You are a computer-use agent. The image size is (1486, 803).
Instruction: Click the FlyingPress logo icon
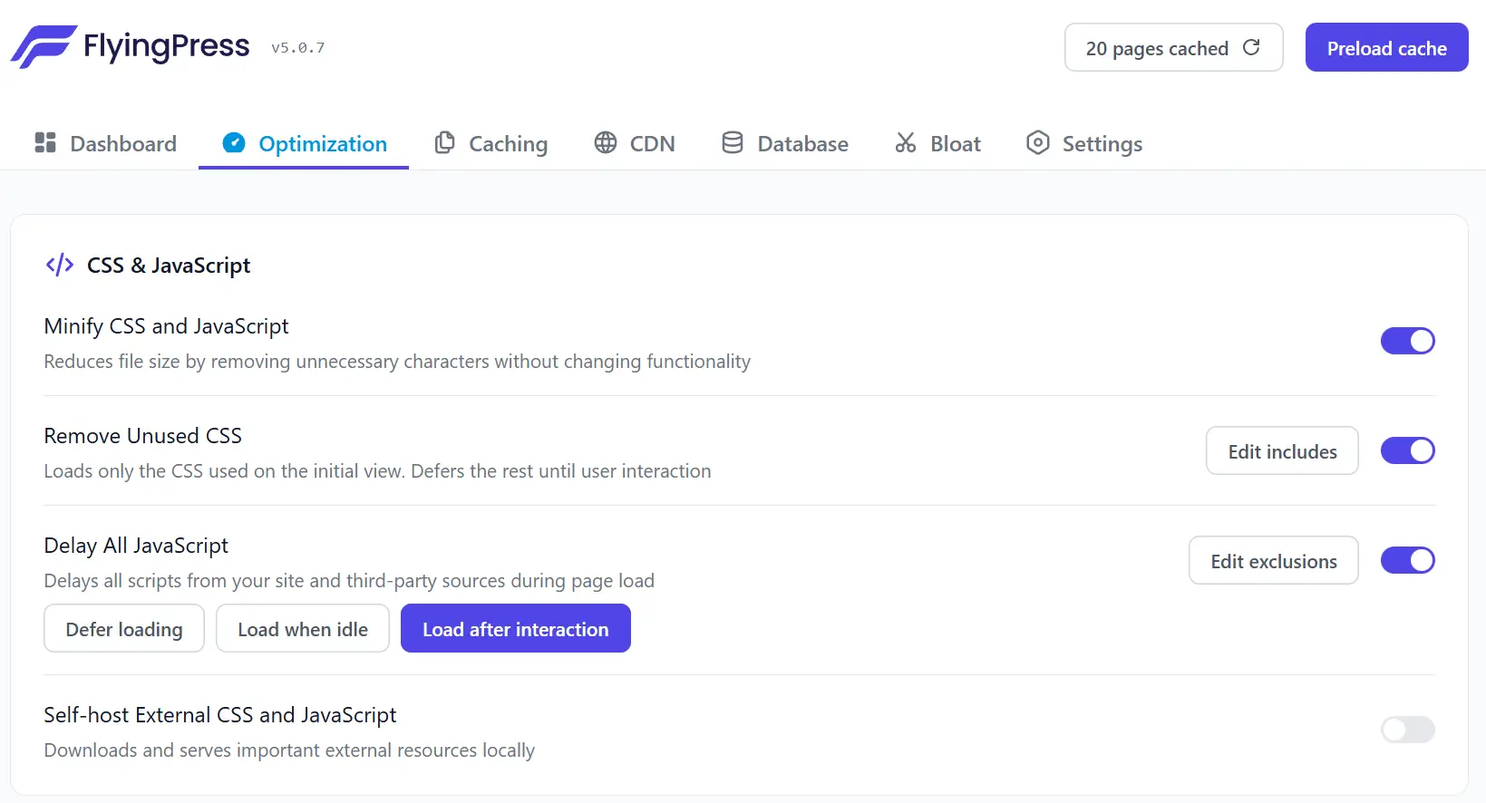click(x=44, y=47)
